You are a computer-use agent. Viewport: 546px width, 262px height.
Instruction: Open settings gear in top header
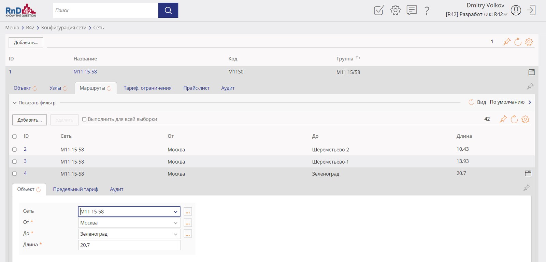(396, 10)
